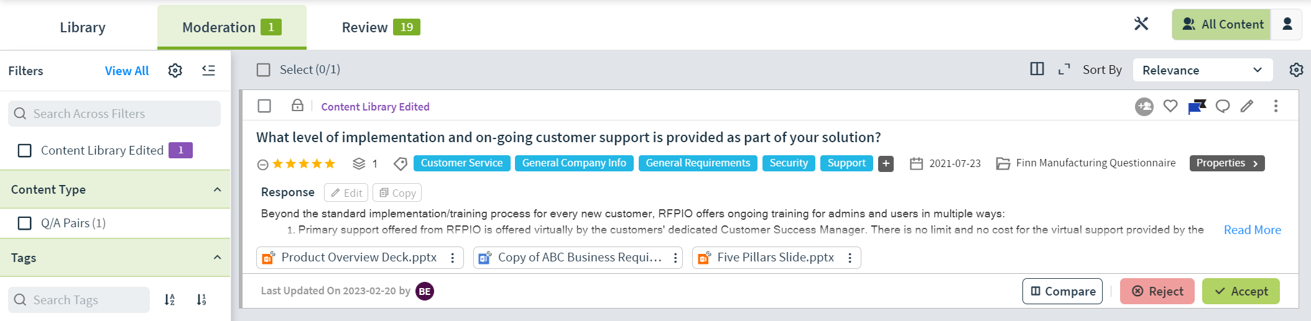Open filter settings gear icon
Image resolution: width=1311 pixels, height=321 pixels.
(175, 71)
